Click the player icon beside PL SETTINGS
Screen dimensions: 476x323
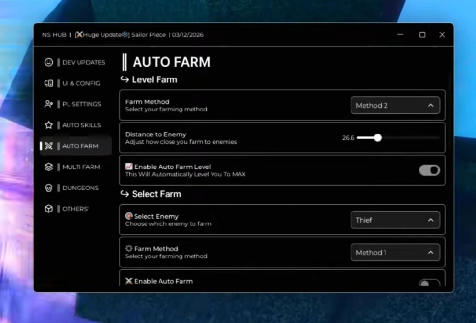coord(48,104)
